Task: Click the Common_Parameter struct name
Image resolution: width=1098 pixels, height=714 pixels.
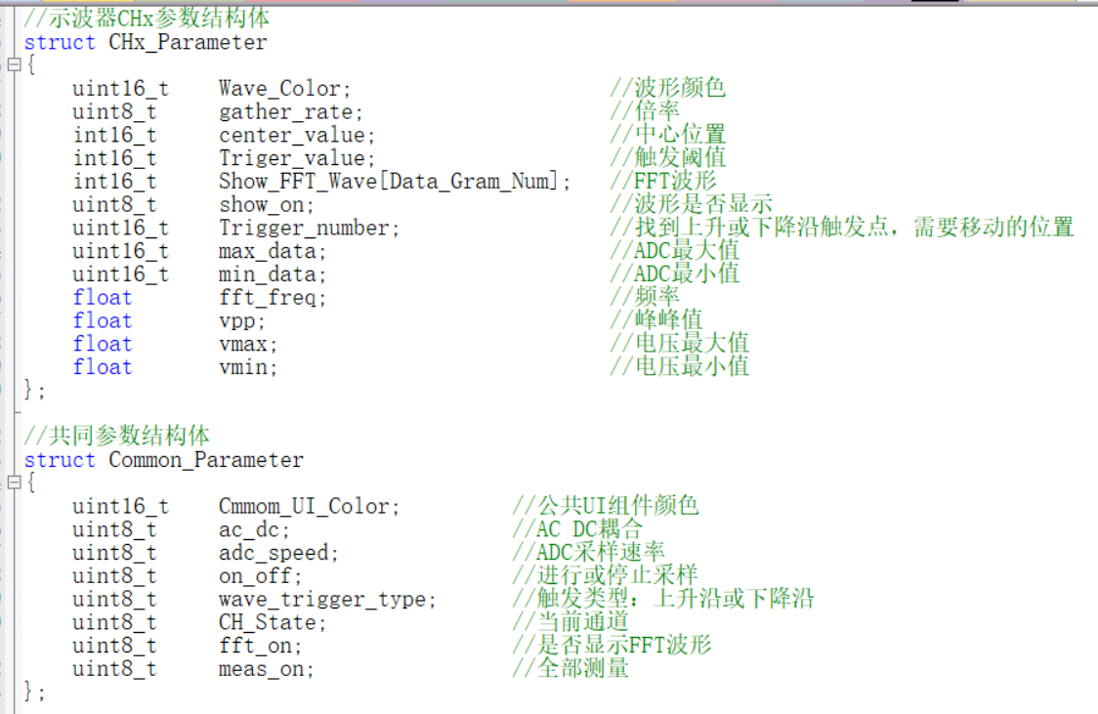Action: [x=206, y=460]
